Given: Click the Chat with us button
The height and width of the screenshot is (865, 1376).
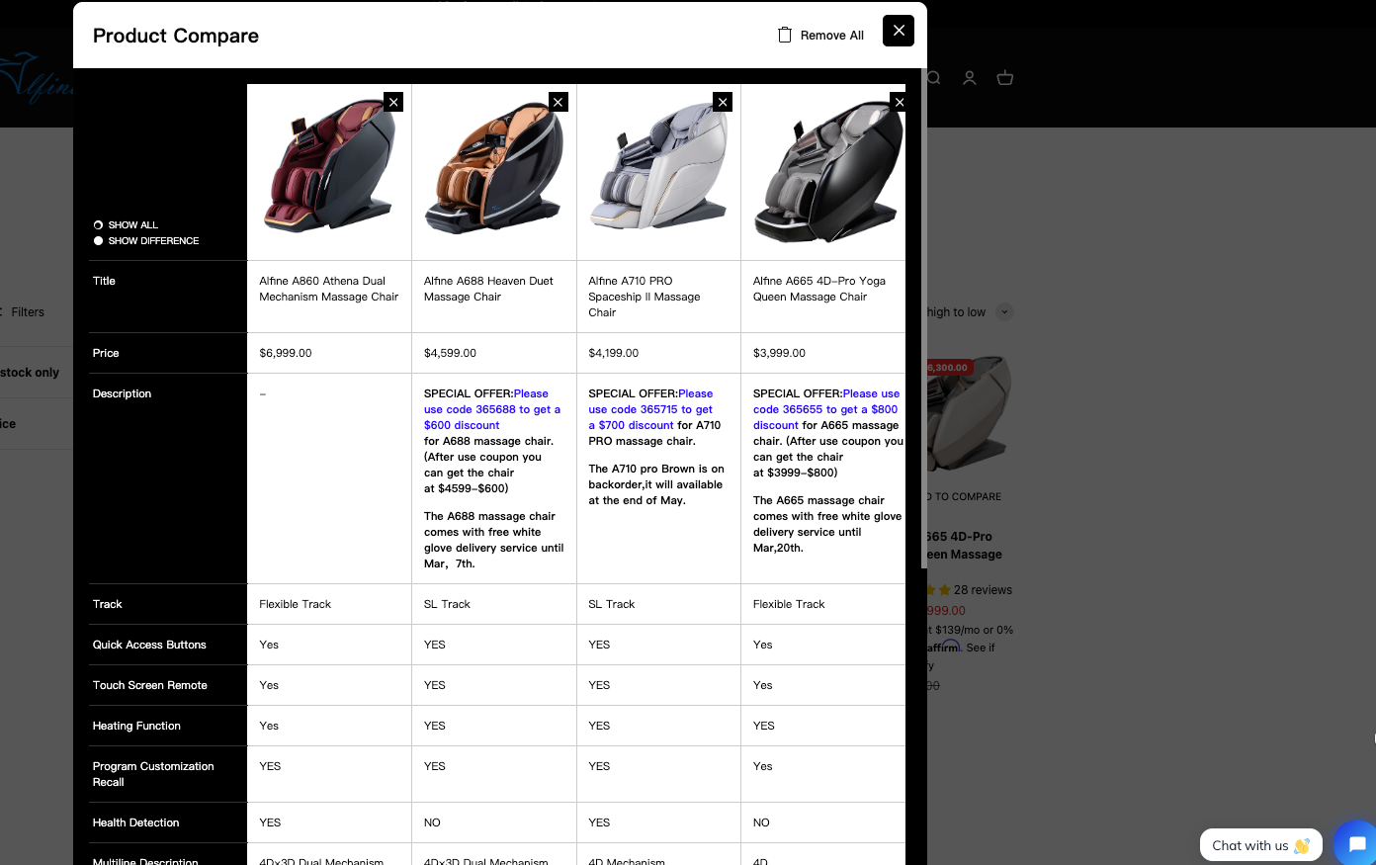Looking at the screenshot, I should (x=1259, y=845).
